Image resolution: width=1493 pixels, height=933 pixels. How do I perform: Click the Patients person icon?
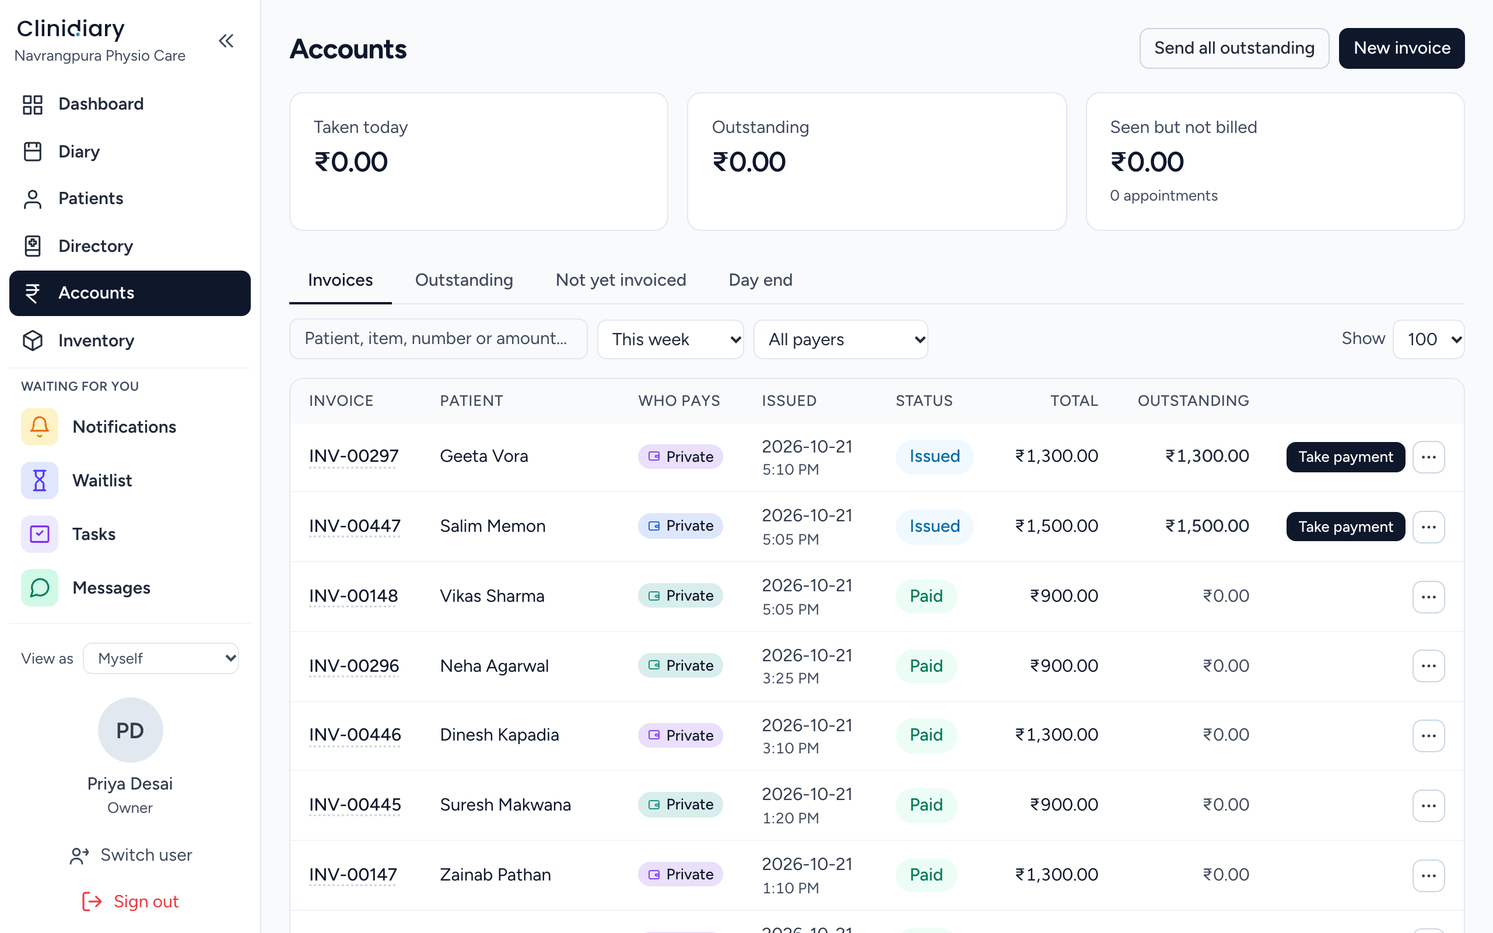click(x=33, y=199)
